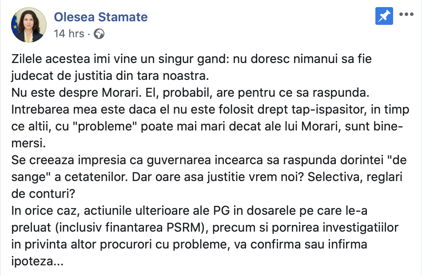Click the globe public privacy icon
Viewport: 422px width, 276px height.
pyautogui.click(x=99, y=34)
